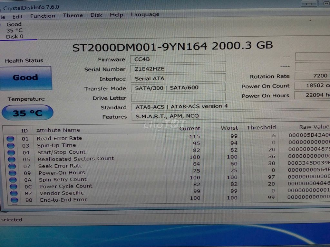The width and height of the screenshot is (330, 247).
Task: Click the Raw Values column header
Action: pyautogui.click(x=314, y=127)
